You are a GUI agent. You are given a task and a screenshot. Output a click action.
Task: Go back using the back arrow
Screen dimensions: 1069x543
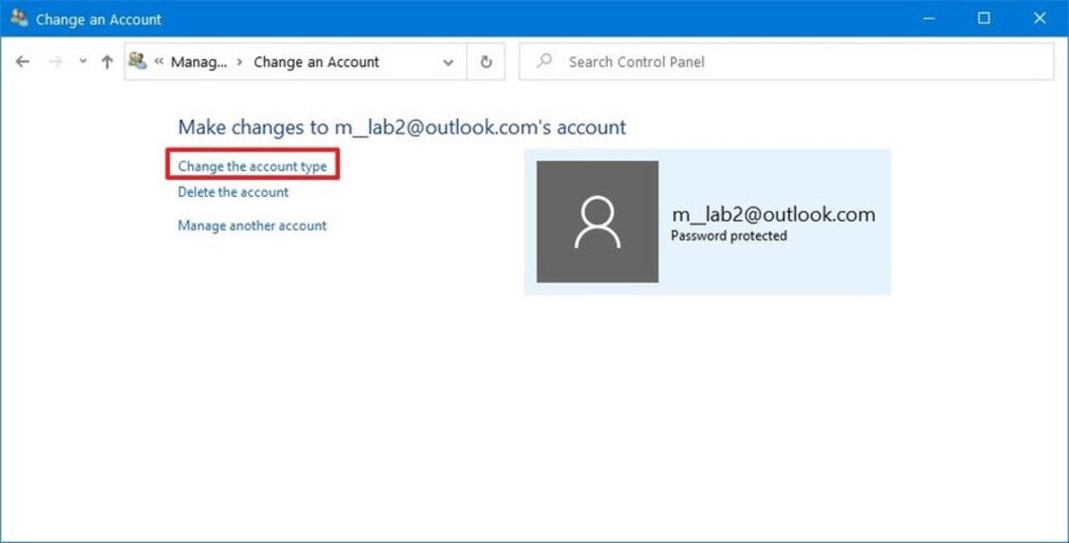point(23,62)
